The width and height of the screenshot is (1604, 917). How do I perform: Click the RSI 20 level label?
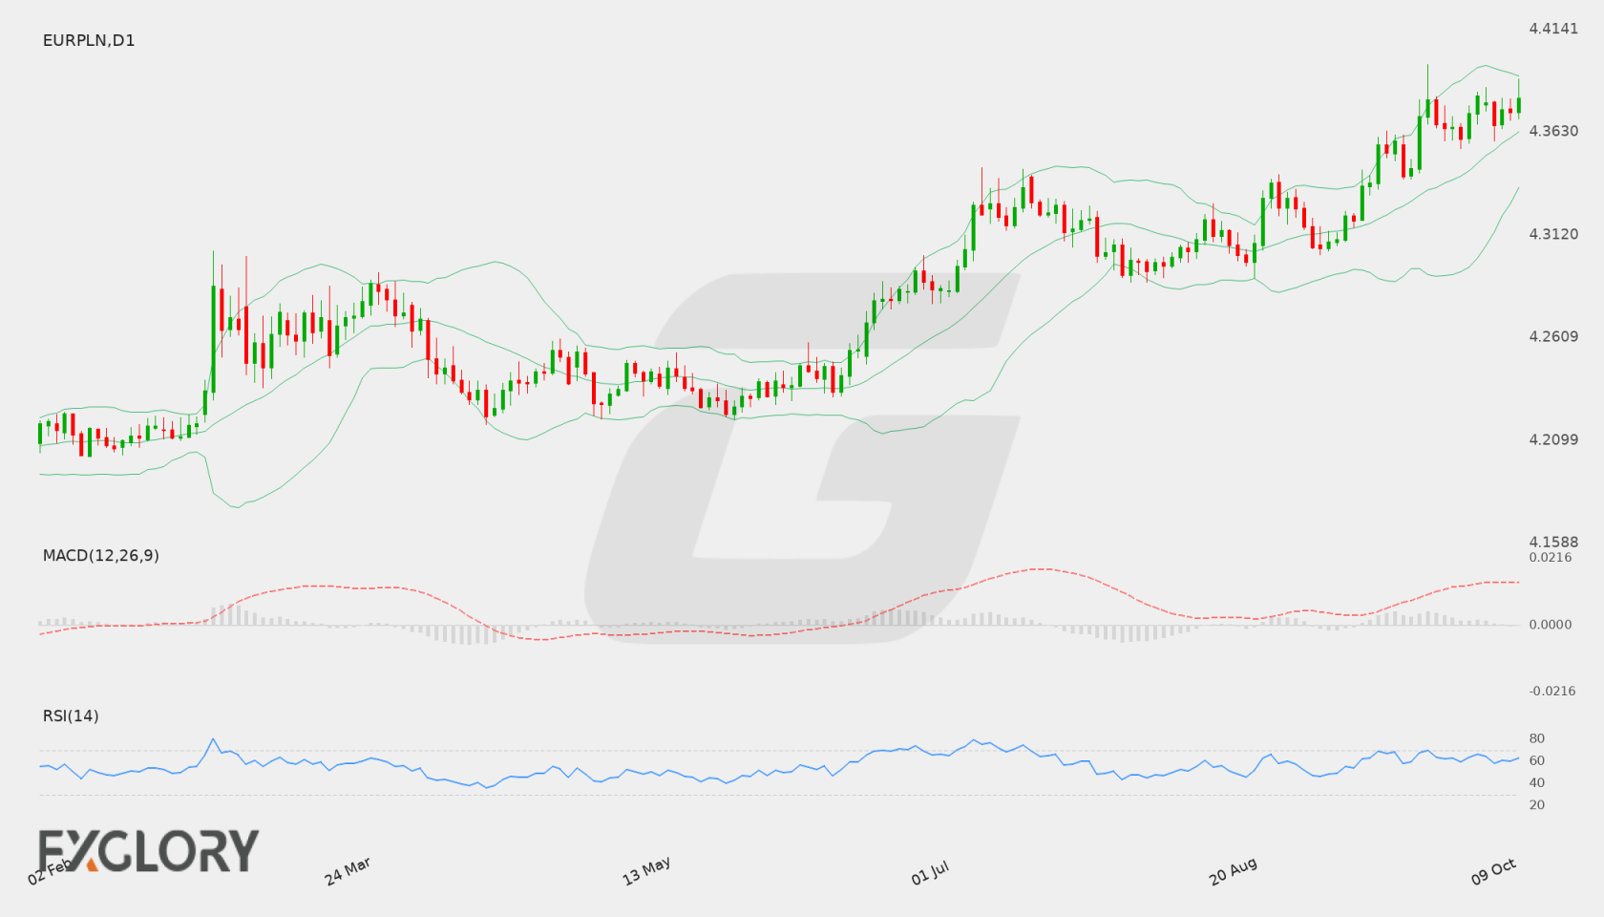1537,804
